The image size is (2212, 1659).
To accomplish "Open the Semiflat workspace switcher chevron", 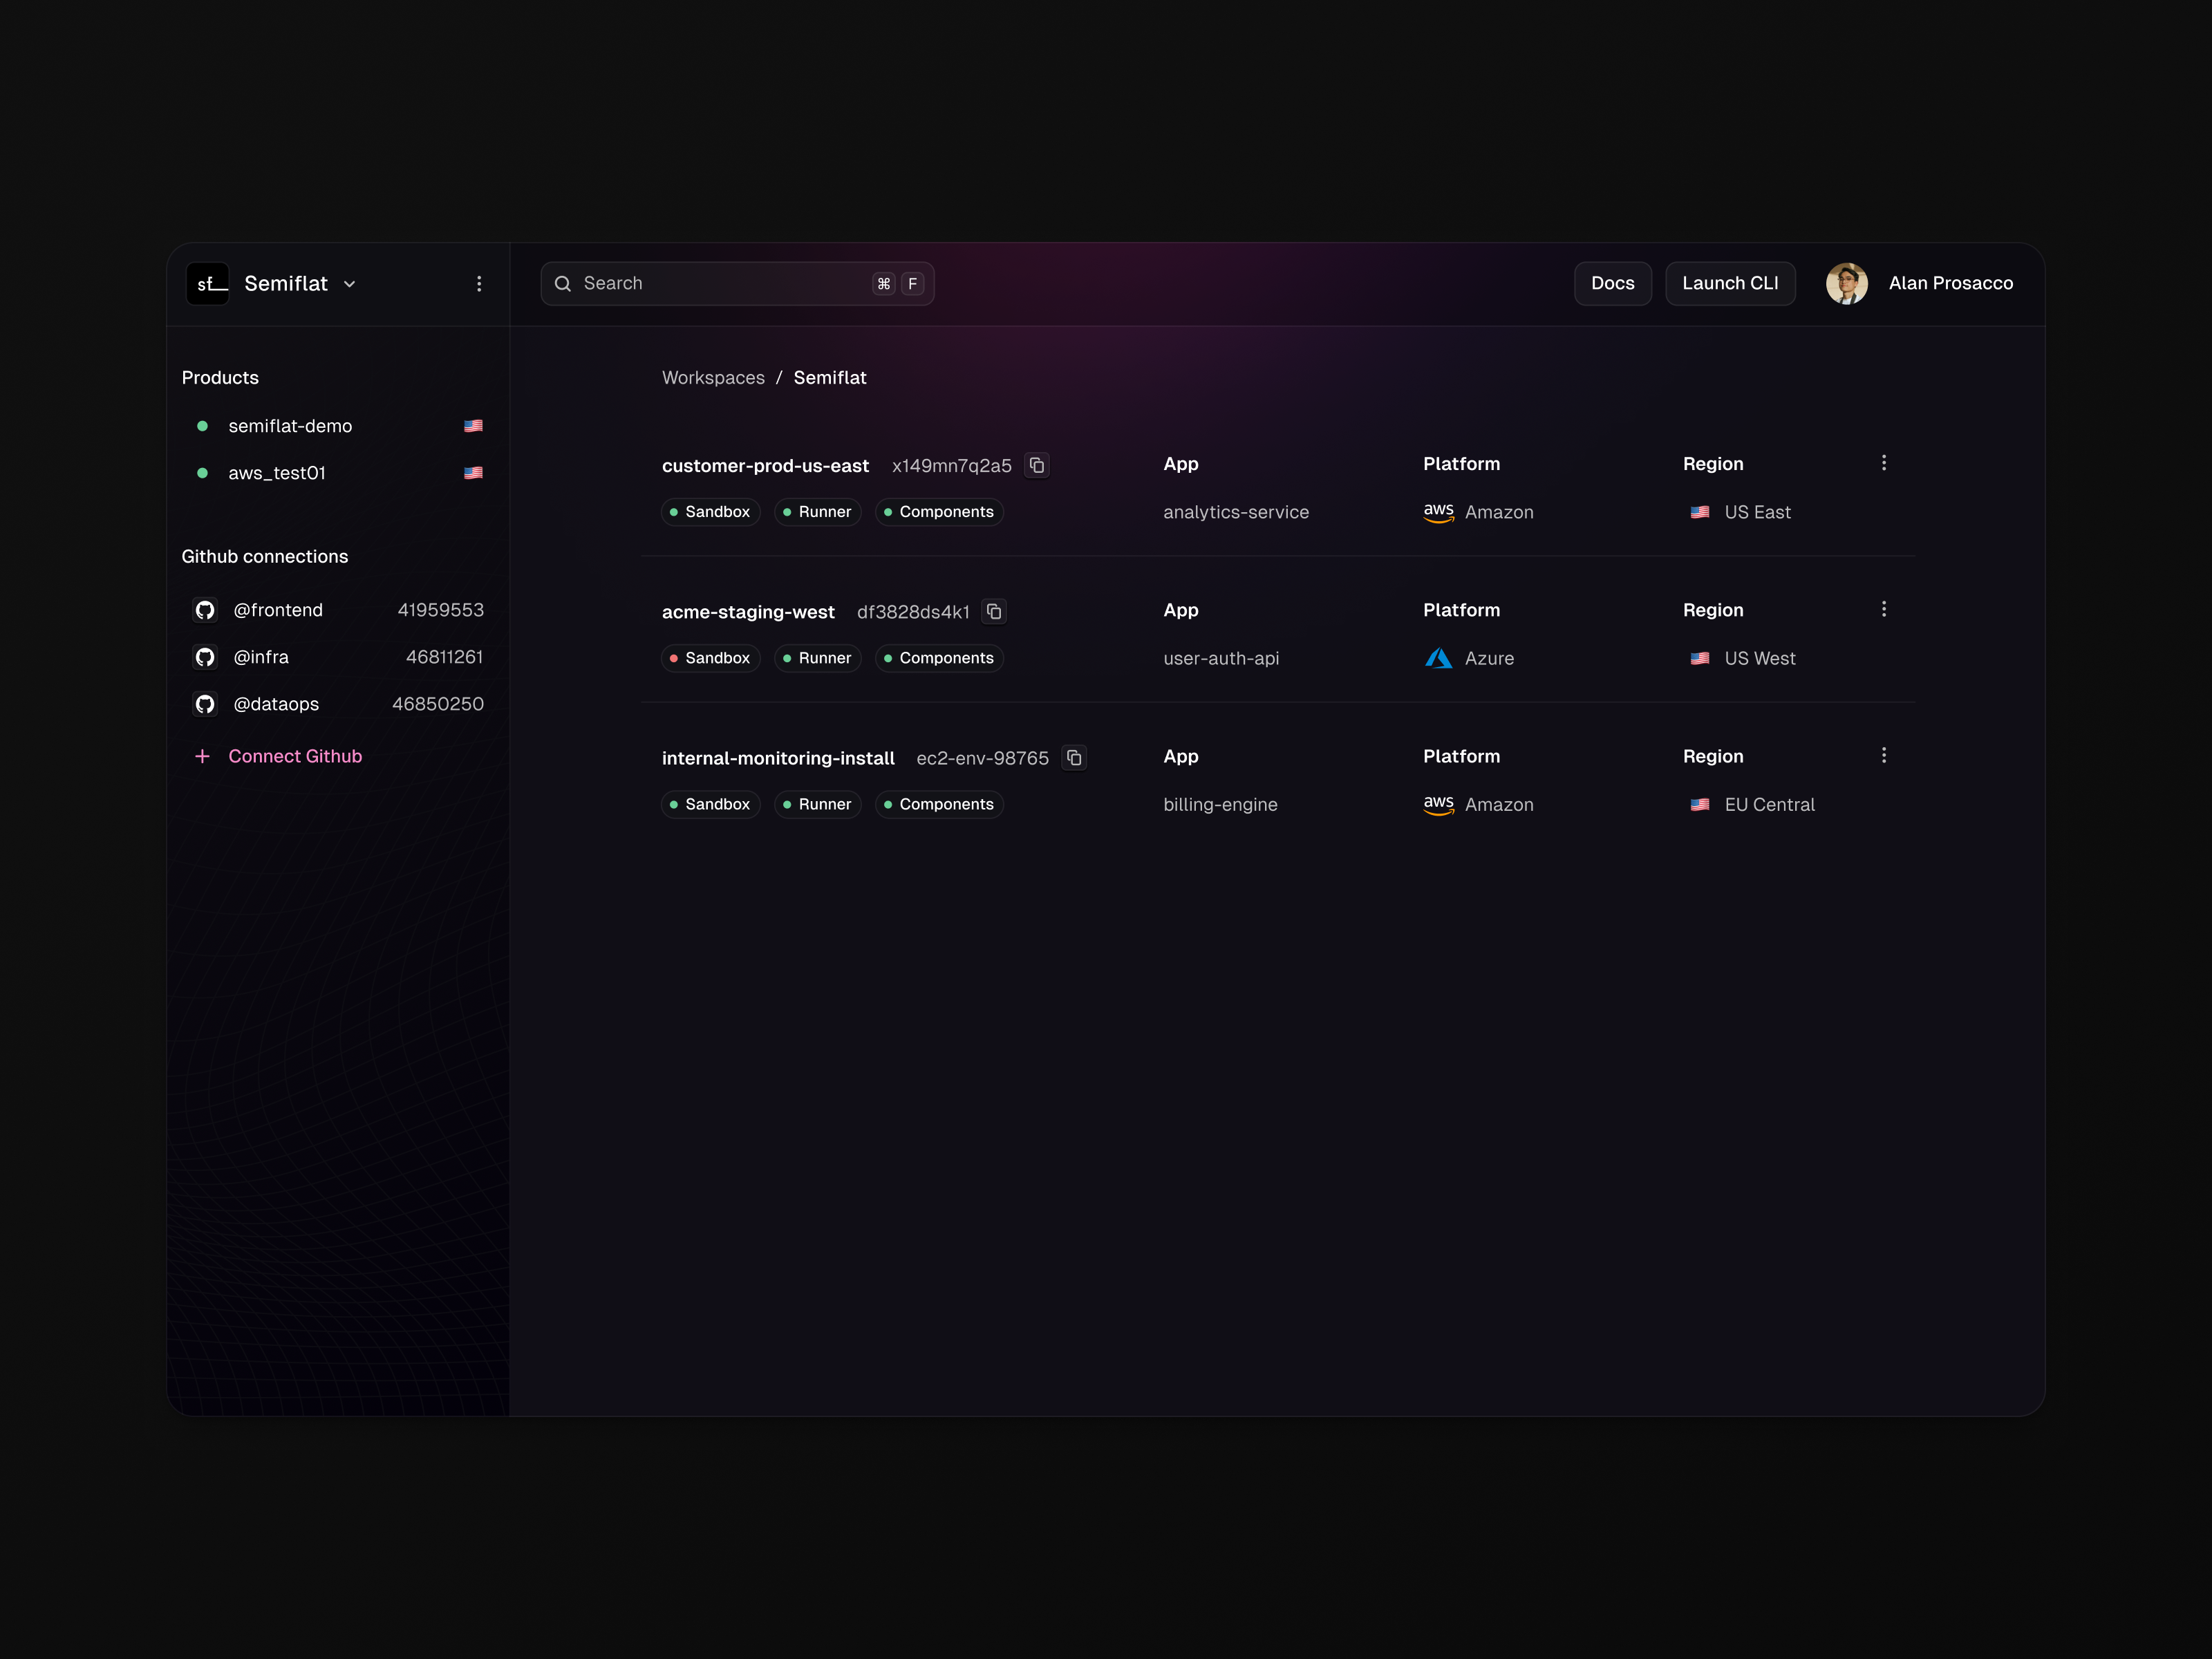I will tap(350, 284).
